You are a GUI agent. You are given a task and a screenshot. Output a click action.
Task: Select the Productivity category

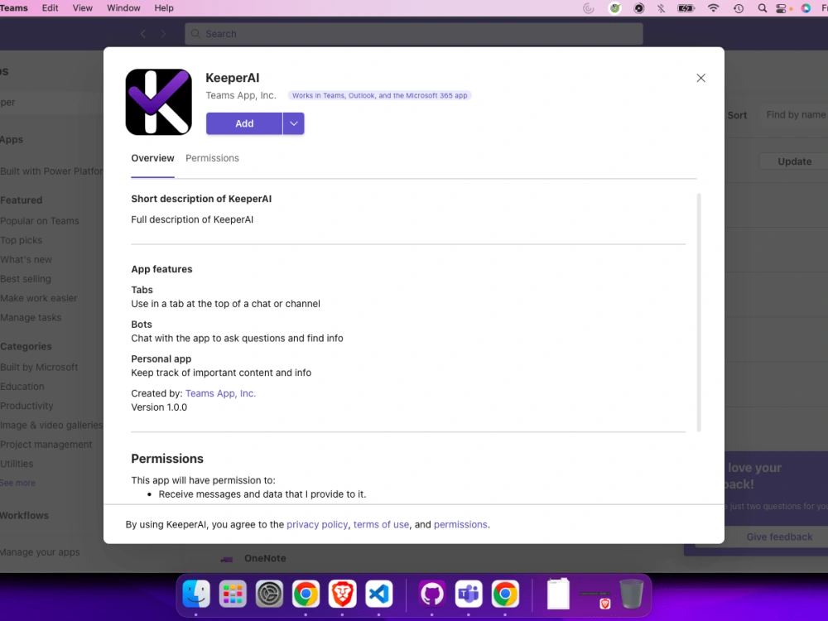[x=26, y=406]
